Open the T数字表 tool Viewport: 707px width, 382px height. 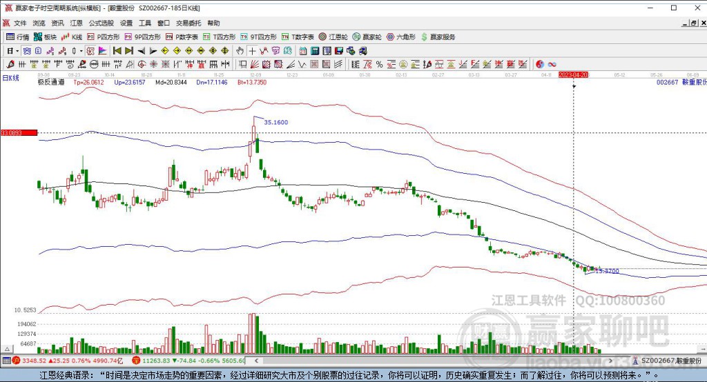tap(298, 37)
